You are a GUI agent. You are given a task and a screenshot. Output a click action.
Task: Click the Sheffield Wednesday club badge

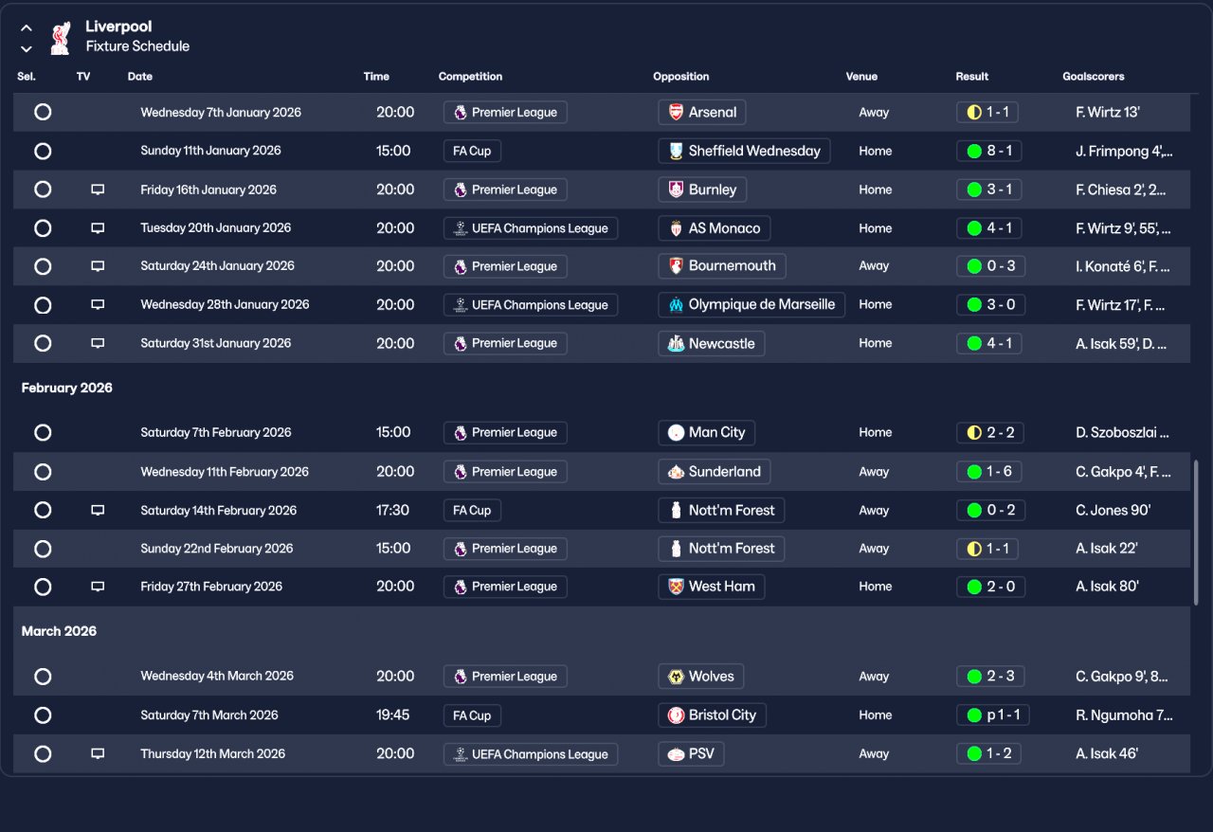[676, 151]
